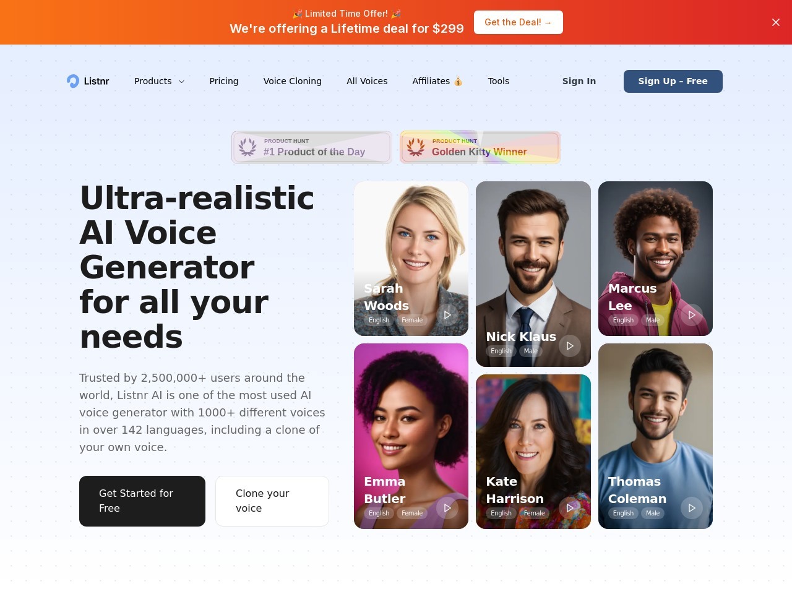Dismiss the Limited Time Offer banner
792x594 pixels.
point(776,22)
